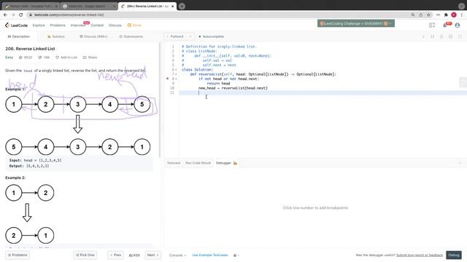Open the Python3 language dropdown
Screen dimensions: 467x262
[180, 36]
